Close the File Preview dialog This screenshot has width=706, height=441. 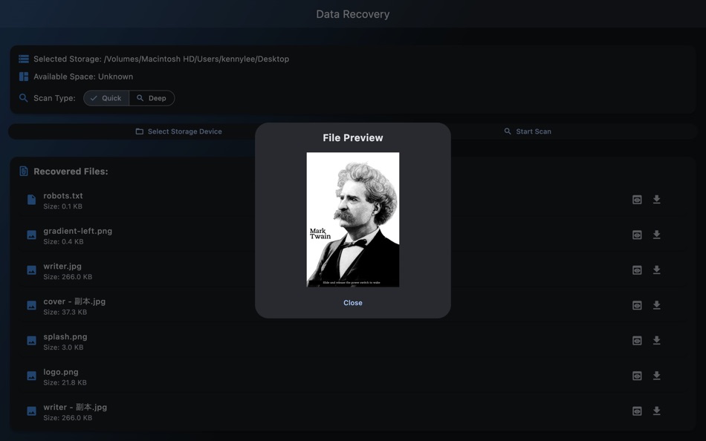click(352, 303)
